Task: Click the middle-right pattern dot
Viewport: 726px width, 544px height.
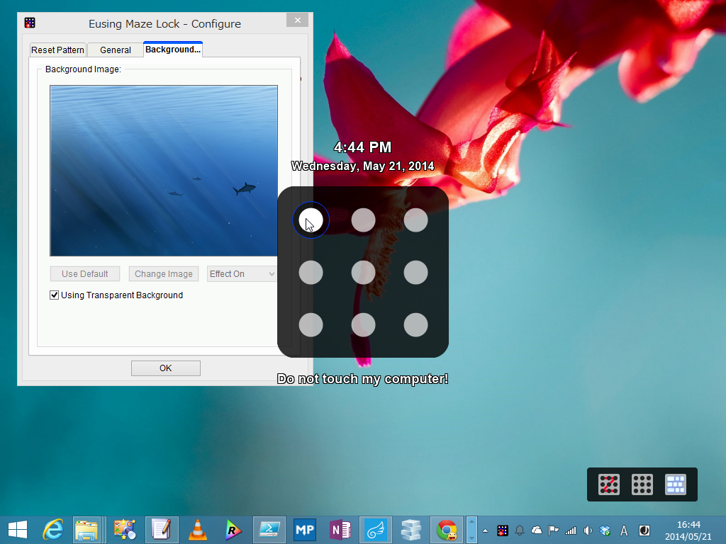Action: pyautogui.click(x=415, y=273)
